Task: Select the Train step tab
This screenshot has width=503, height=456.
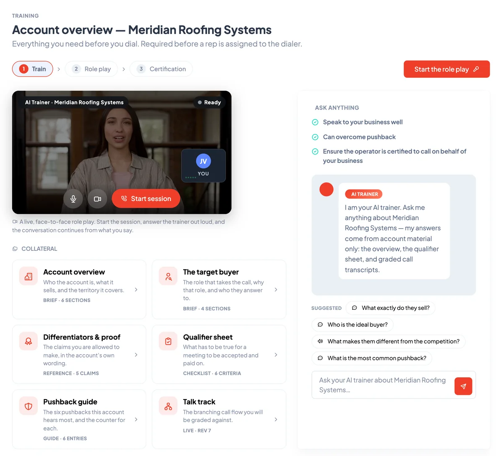Action: pos(33,69)
